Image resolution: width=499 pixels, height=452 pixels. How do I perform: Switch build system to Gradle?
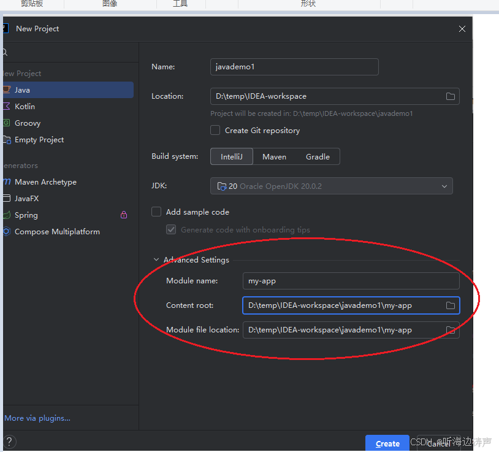[x=318, y=156]
